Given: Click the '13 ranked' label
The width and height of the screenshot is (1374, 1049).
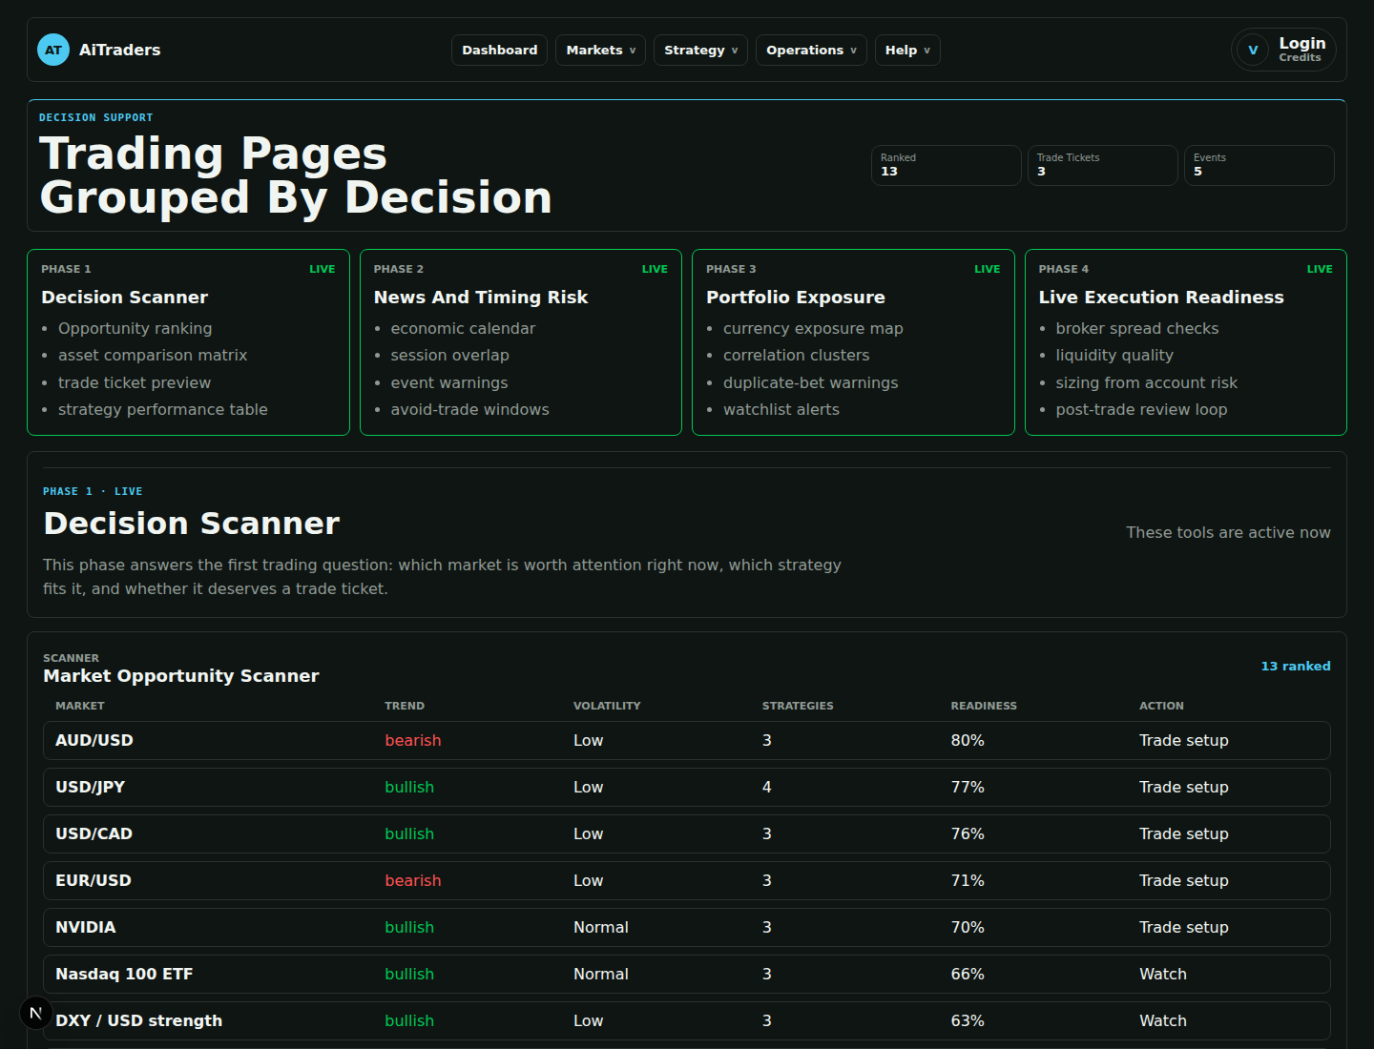Looking at the screenshot, I should (1296, 666).
